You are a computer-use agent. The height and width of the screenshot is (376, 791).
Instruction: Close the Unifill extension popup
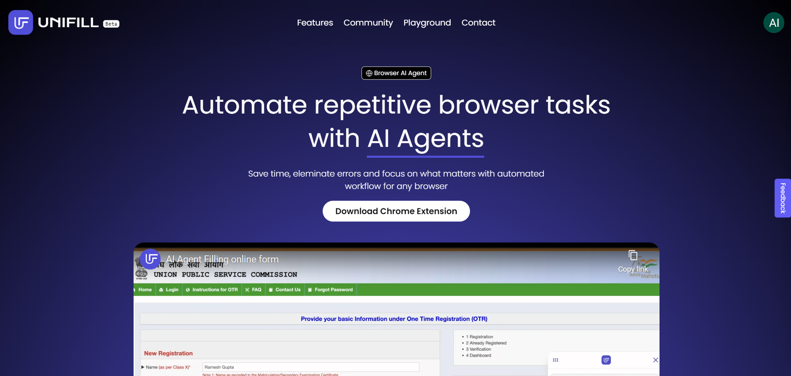[656, 360]
